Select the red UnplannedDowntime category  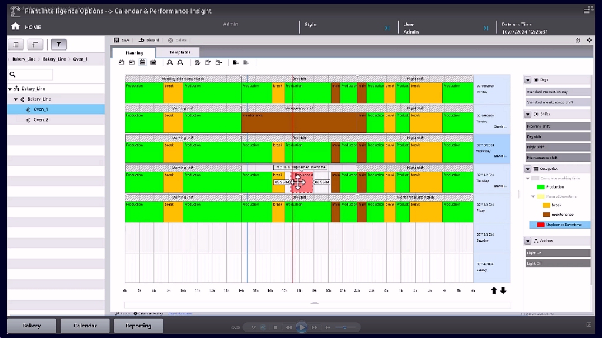560,225
